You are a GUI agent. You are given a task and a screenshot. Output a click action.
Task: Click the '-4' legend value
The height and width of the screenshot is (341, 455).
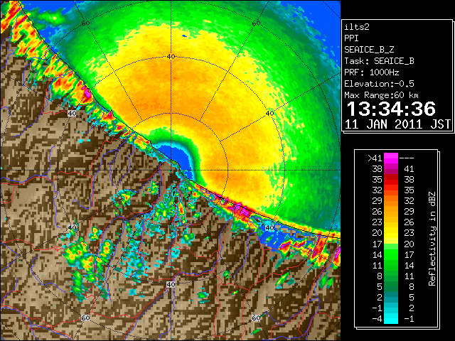coord(377,319)
